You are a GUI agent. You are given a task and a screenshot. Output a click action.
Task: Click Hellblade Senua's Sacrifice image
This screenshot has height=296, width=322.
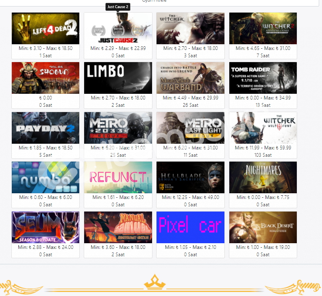pyautogui.click(x=190, y=177)
